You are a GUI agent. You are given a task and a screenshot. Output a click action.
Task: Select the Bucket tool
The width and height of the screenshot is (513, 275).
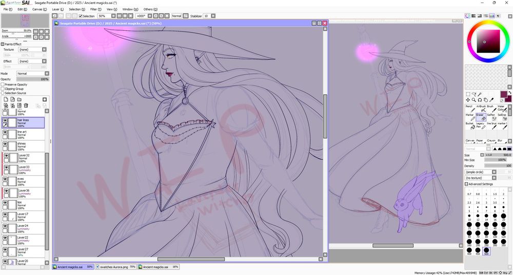pyautogui.click(x=470, y=125)
